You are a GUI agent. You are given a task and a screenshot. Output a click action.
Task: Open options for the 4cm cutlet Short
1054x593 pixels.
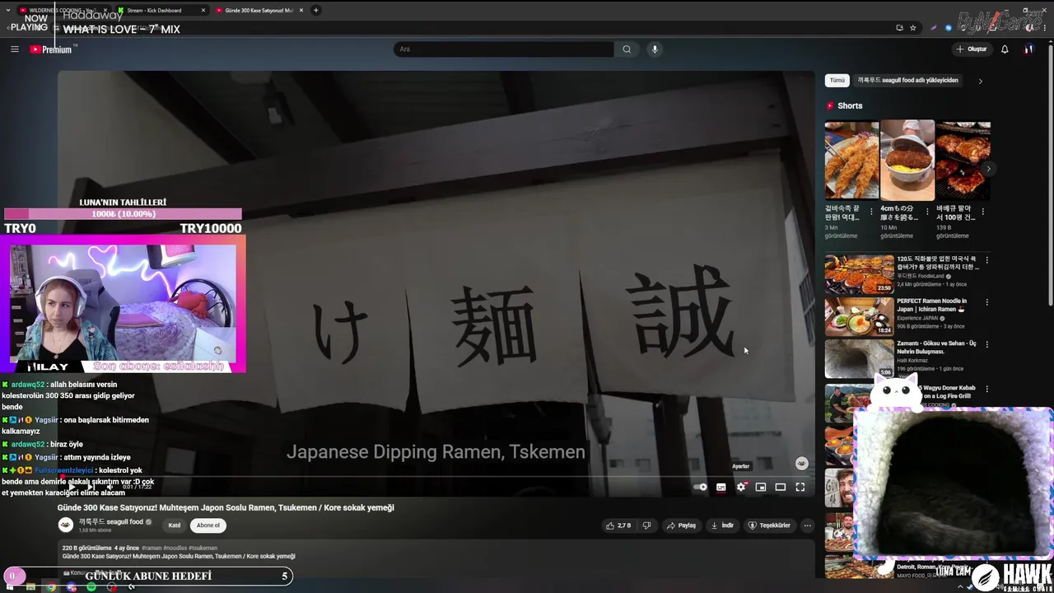point(927,212)
